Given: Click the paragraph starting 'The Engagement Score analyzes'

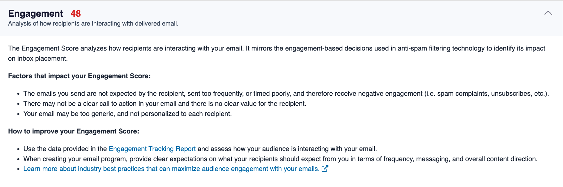Looking at the screenshot, I should coord(277,54).
